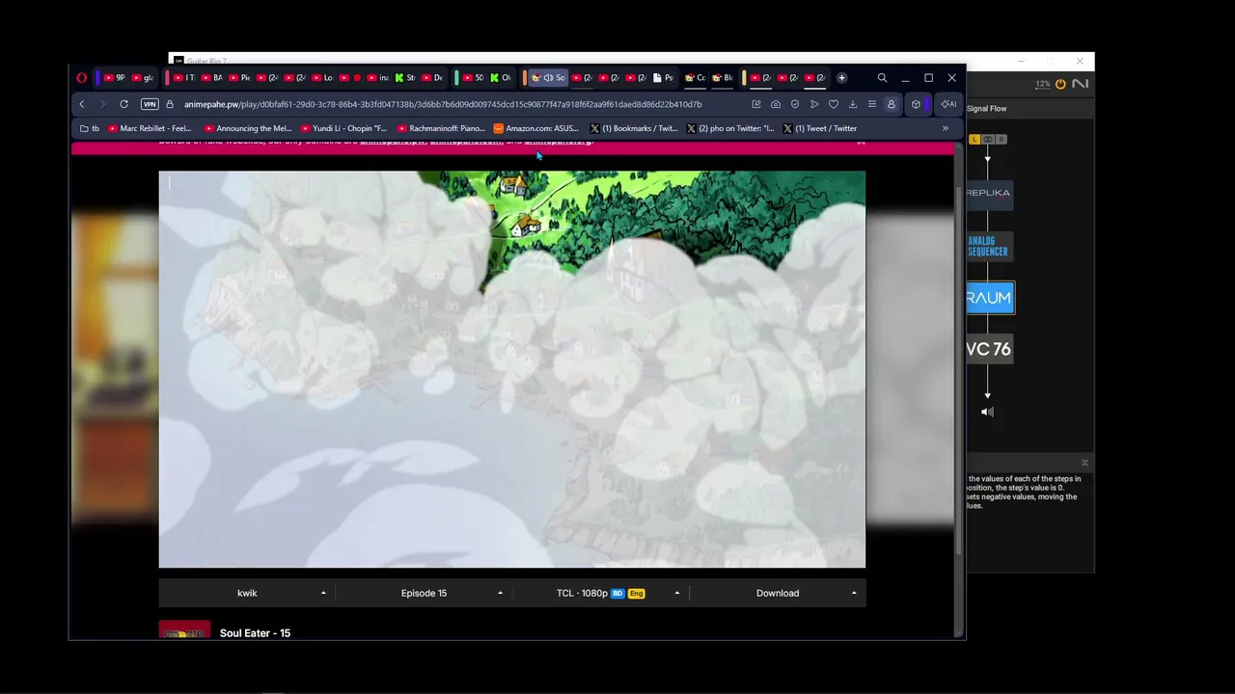1235x694 pixels.
Task: Open the tb bookmarks folder
Action: coord(90,128)
